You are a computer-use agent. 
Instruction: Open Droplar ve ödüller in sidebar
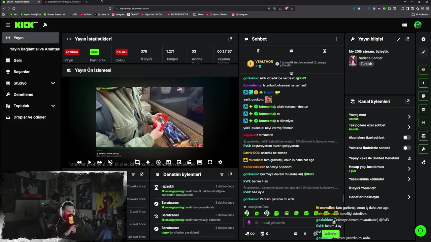coord(30,117)
